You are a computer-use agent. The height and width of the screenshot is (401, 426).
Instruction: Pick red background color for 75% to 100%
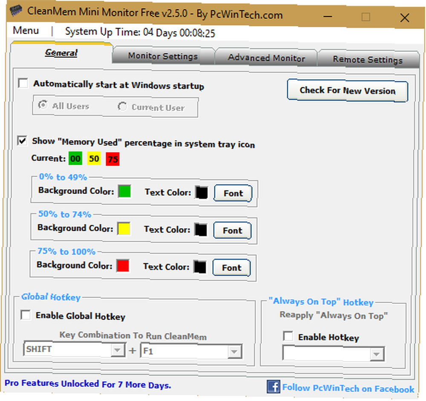point(123,266)
